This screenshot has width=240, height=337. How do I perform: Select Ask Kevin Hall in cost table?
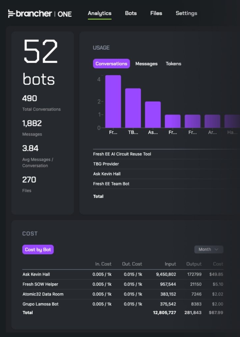[x=123, y=274]
